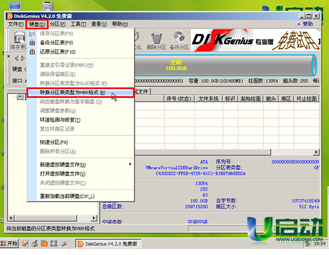Go to next disk with right arrow

[23, 58]
